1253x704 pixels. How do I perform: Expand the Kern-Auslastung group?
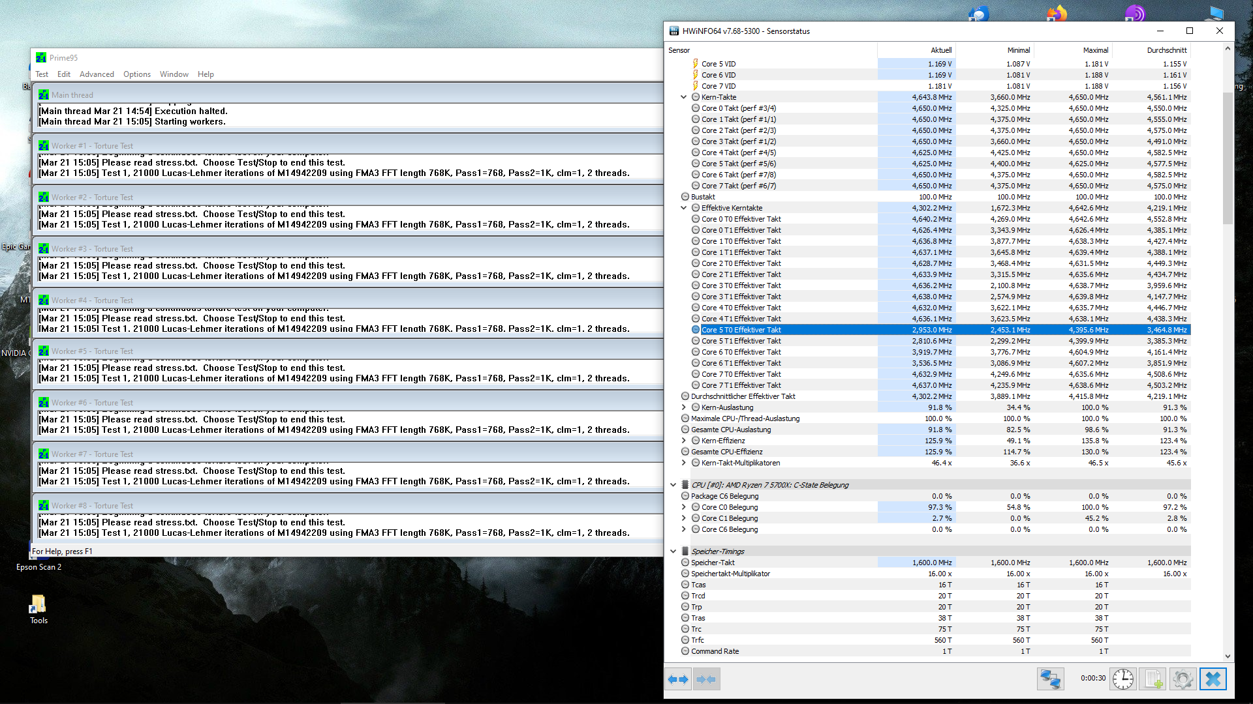683,407
